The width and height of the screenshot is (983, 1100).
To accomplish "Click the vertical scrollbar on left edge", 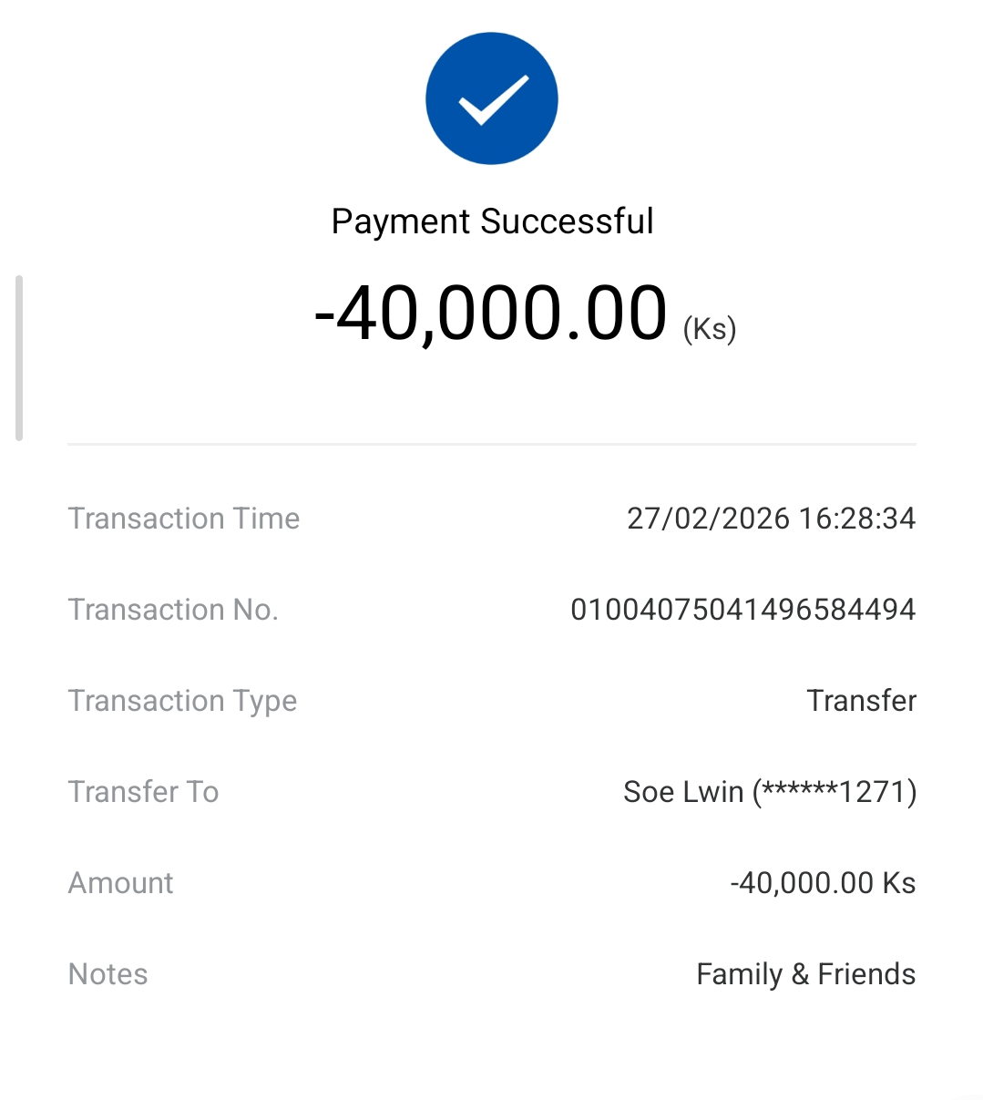I will 19,357.
